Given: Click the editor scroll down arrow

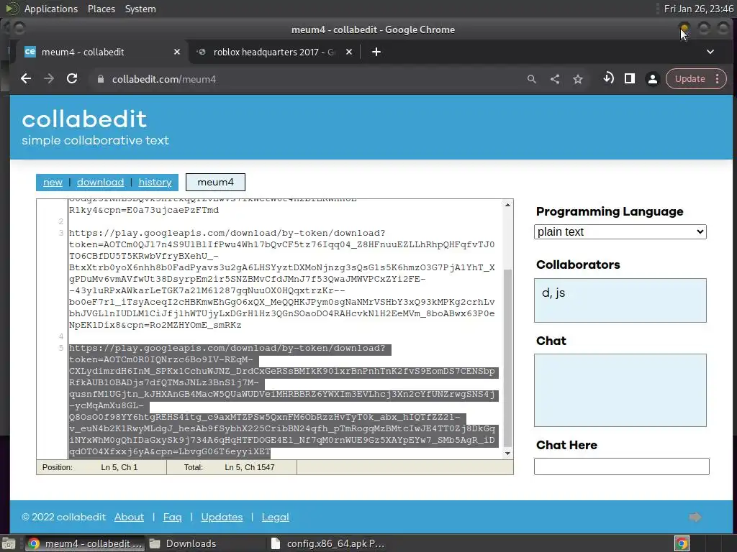Looking at the screenshot, I should [x=507, y=453].
